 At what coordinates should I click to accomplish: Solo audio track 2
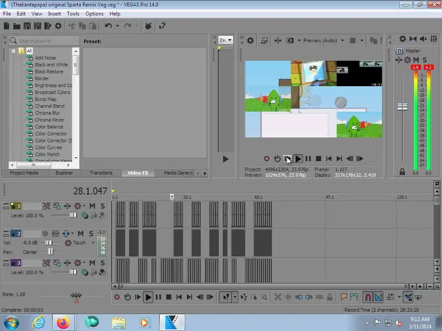[x=91, y=234]
